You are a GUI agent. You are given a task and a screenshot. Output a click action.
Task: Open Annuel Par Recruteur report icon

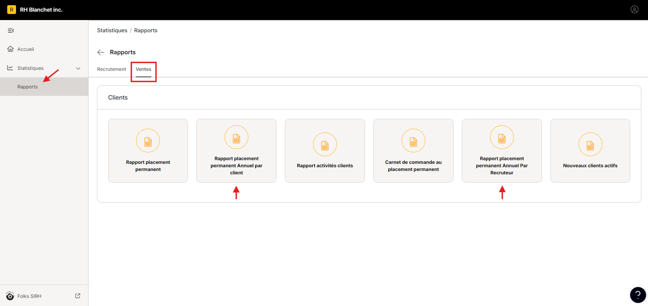click(x=502, y=137)
